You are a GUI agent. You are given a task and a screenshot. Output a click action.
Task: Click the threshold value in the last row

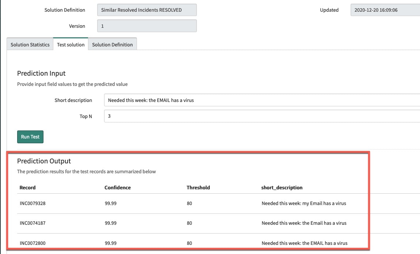[189, 243]
